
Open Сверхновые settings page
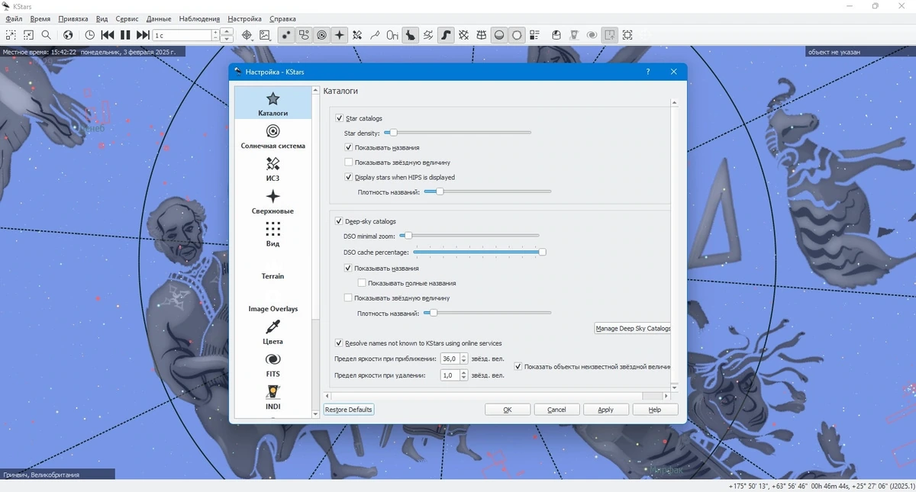point(273,202)
